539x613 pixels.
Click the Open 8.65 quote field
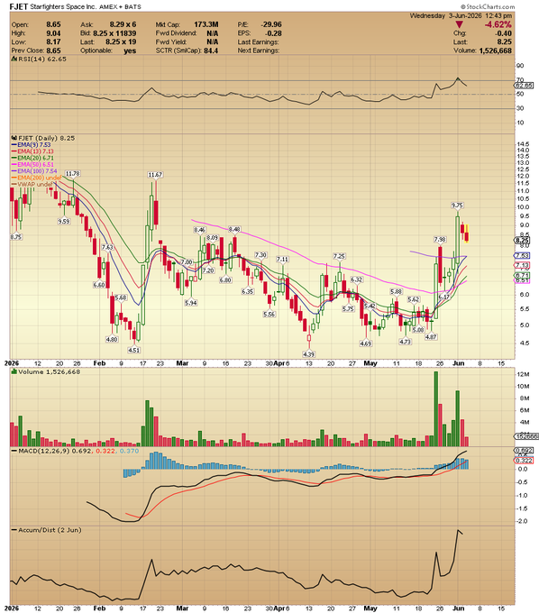pyautogui.click(x=36, y=24)
